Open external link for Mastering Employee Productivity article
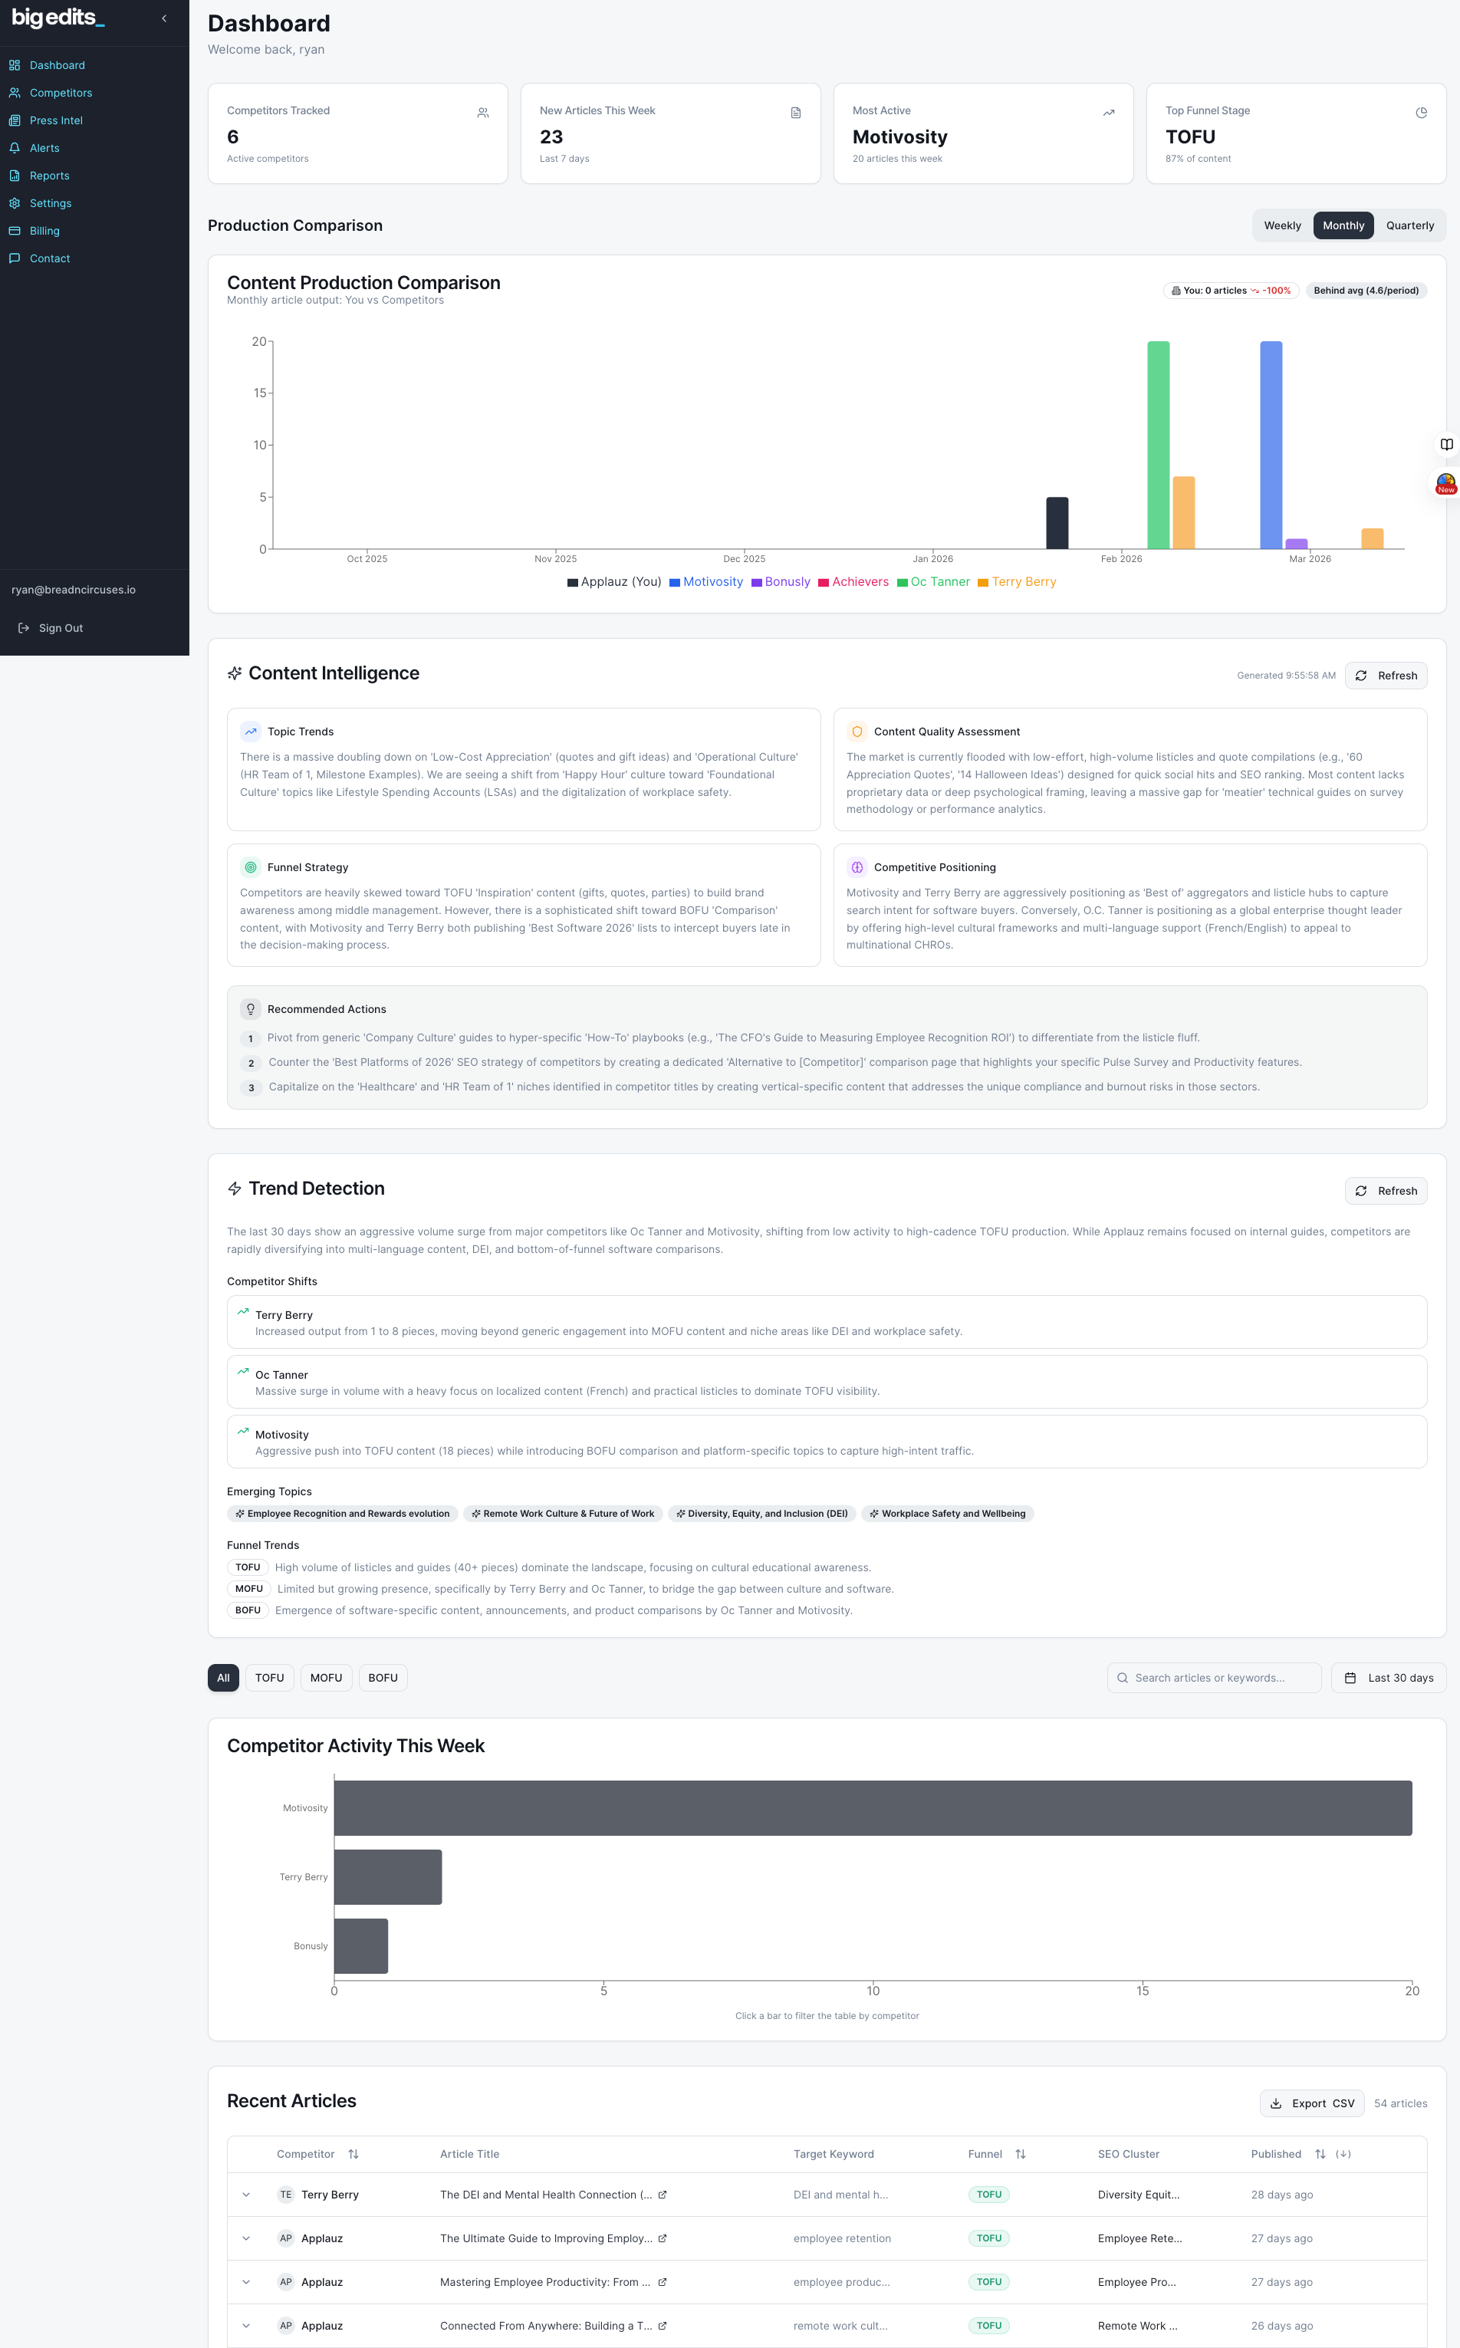 point(662,2282)
